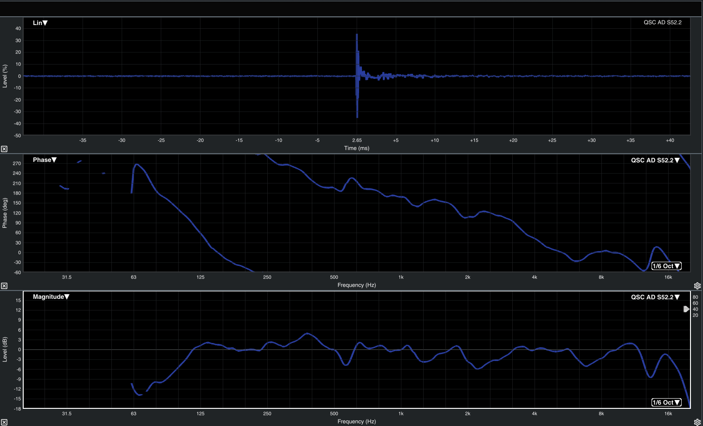Viewport: 703px width, 426px height.
Task: Click the 1k label on magnitude frequency axis
Action: tap(401, 413)
